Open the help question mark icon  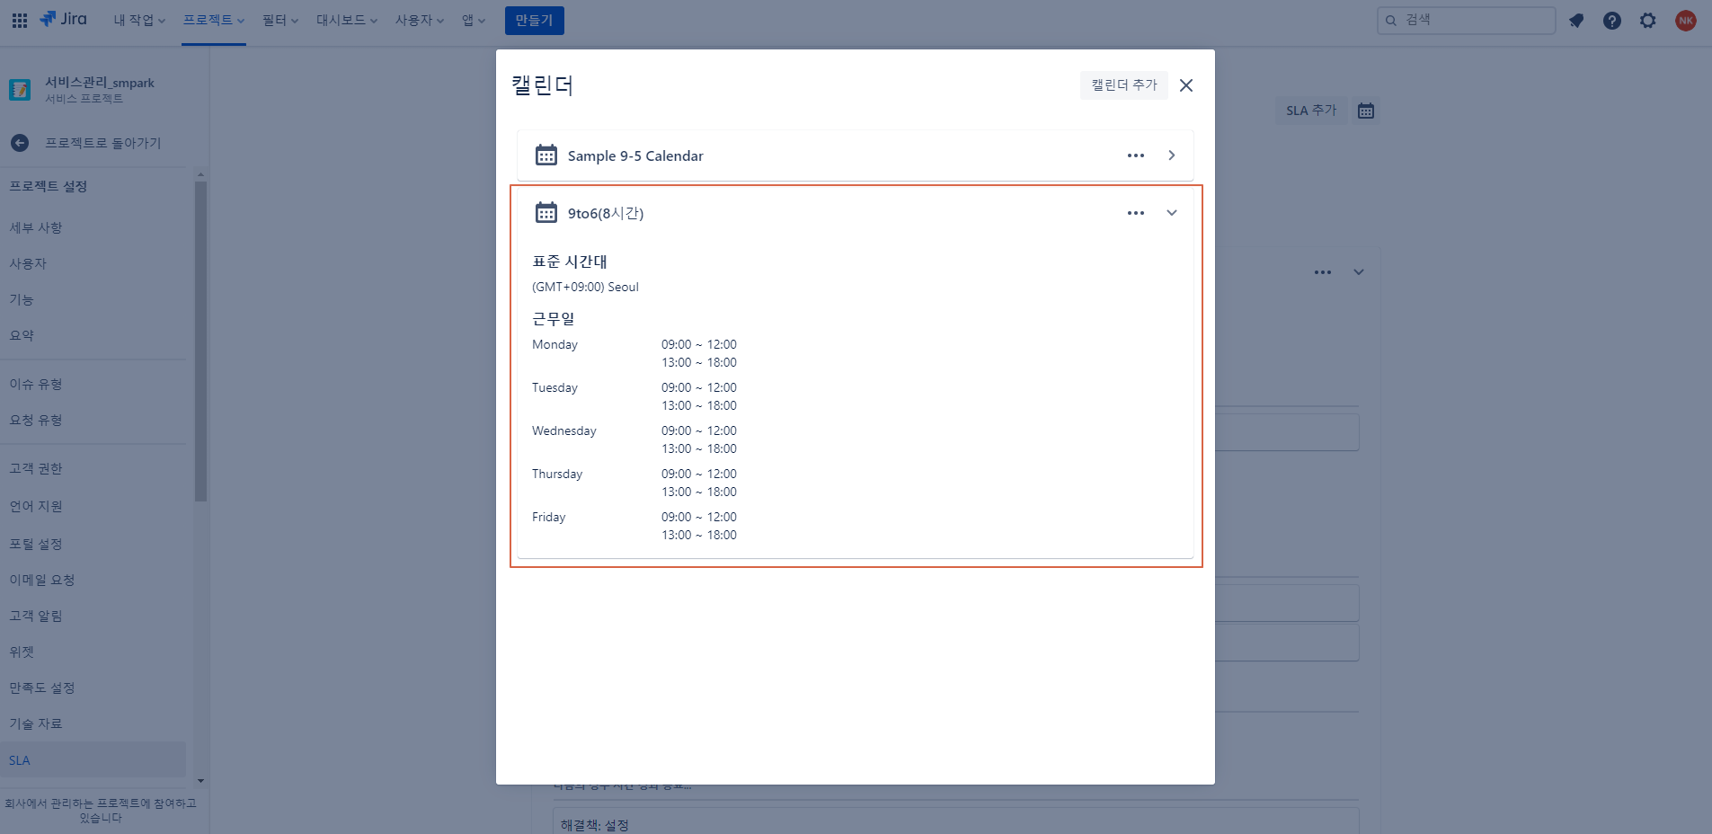click(x=1612, y=21)
